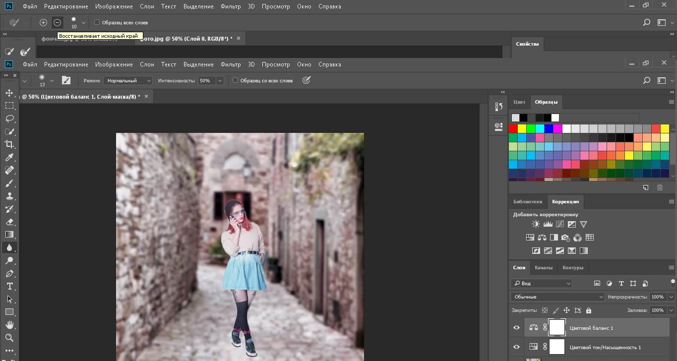The height and width of the screenshot is (361, 677).
Task: Click the trash icon in Образцы panel
Action: tap(660, 187)
